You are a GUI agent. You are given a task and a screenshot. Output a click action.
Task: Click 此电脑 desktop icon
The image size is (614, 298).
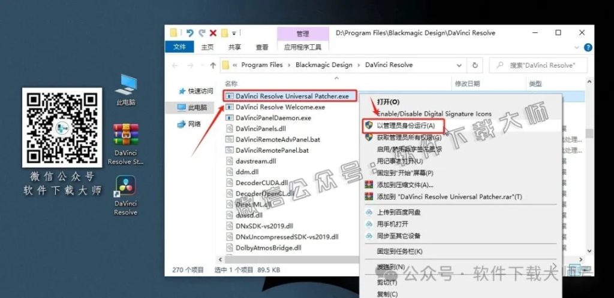(x=126, y=90)
